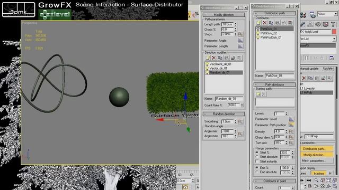Open Parameter Path position curve graph

291,125
